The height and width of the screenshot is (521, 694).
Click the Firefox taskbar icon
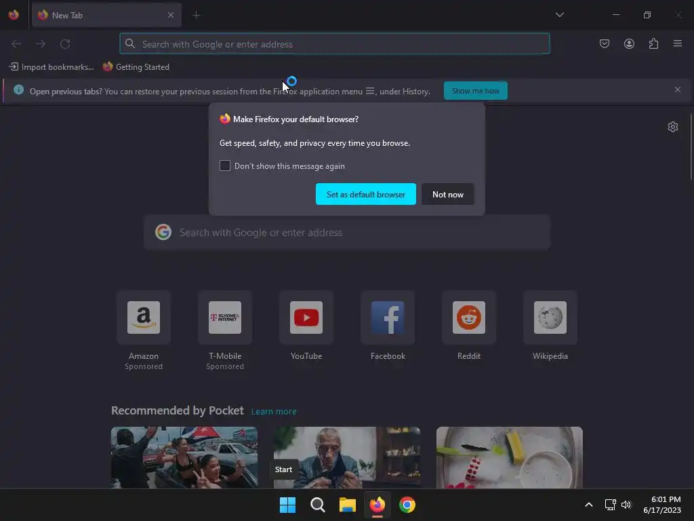[377, 505]
